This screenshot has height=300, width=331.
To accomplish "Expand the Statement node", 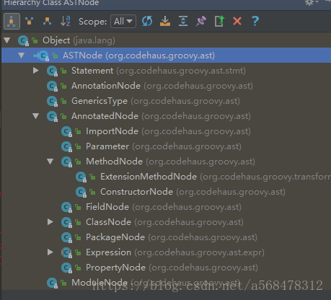I will click(x=36, y=71).
